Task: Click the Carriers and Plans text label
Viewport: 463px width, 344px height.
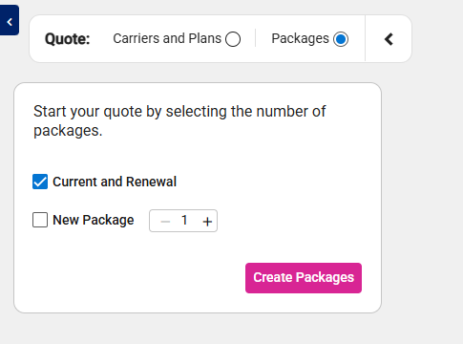Action: (x=167, y=38)
